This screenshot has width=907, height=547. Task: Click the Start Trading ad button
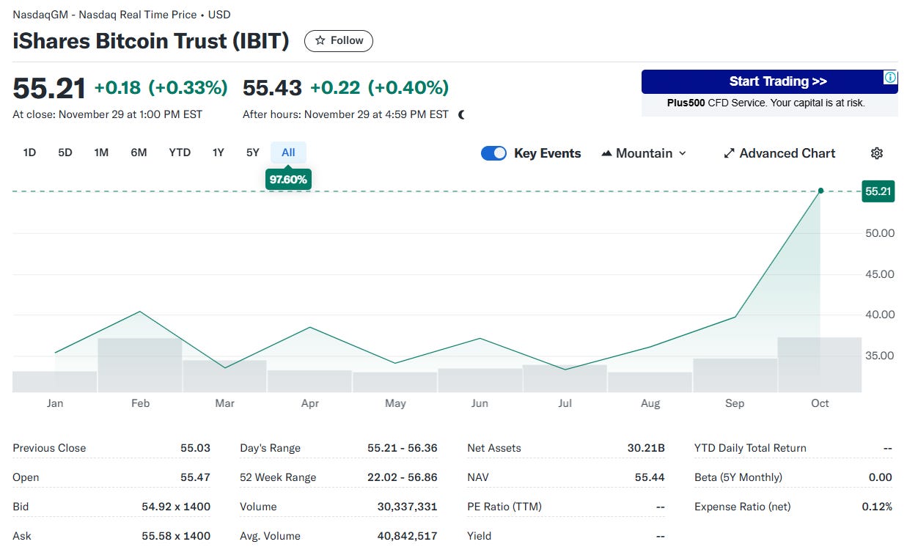(x=769, y=81)
